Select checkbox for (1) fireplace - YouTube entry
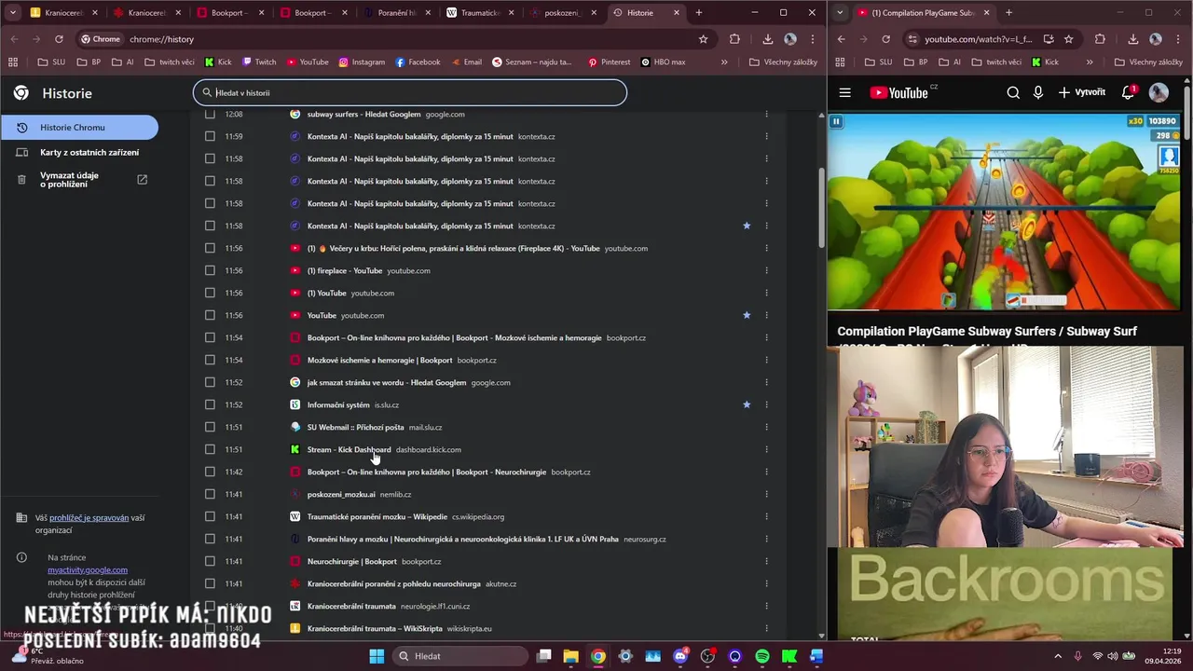The height and width of the screenshot is (671, 1193). (x=210, y=270)
